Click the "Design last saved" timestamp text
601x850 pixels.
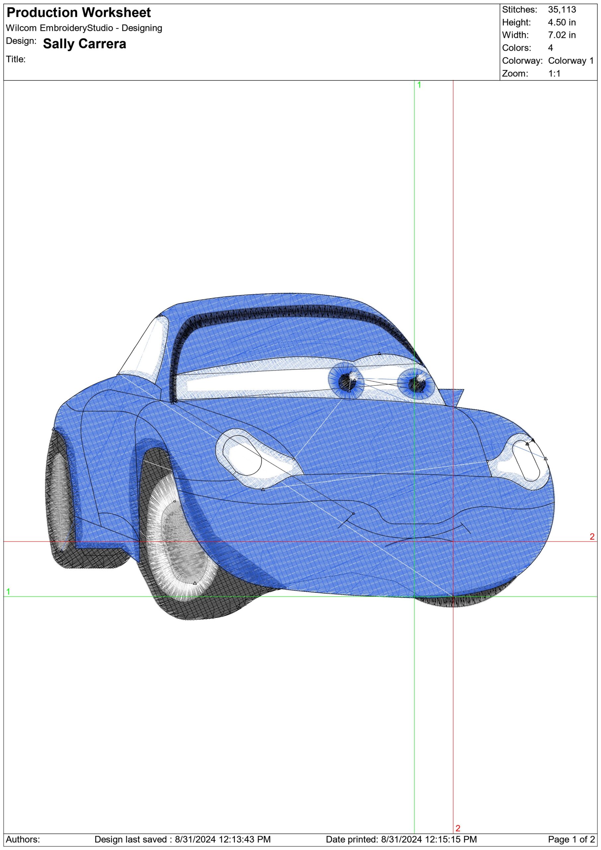[183, 839]
